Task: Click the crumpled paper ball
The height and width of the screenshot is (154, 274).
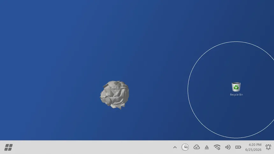Action: tap(114, 94)
